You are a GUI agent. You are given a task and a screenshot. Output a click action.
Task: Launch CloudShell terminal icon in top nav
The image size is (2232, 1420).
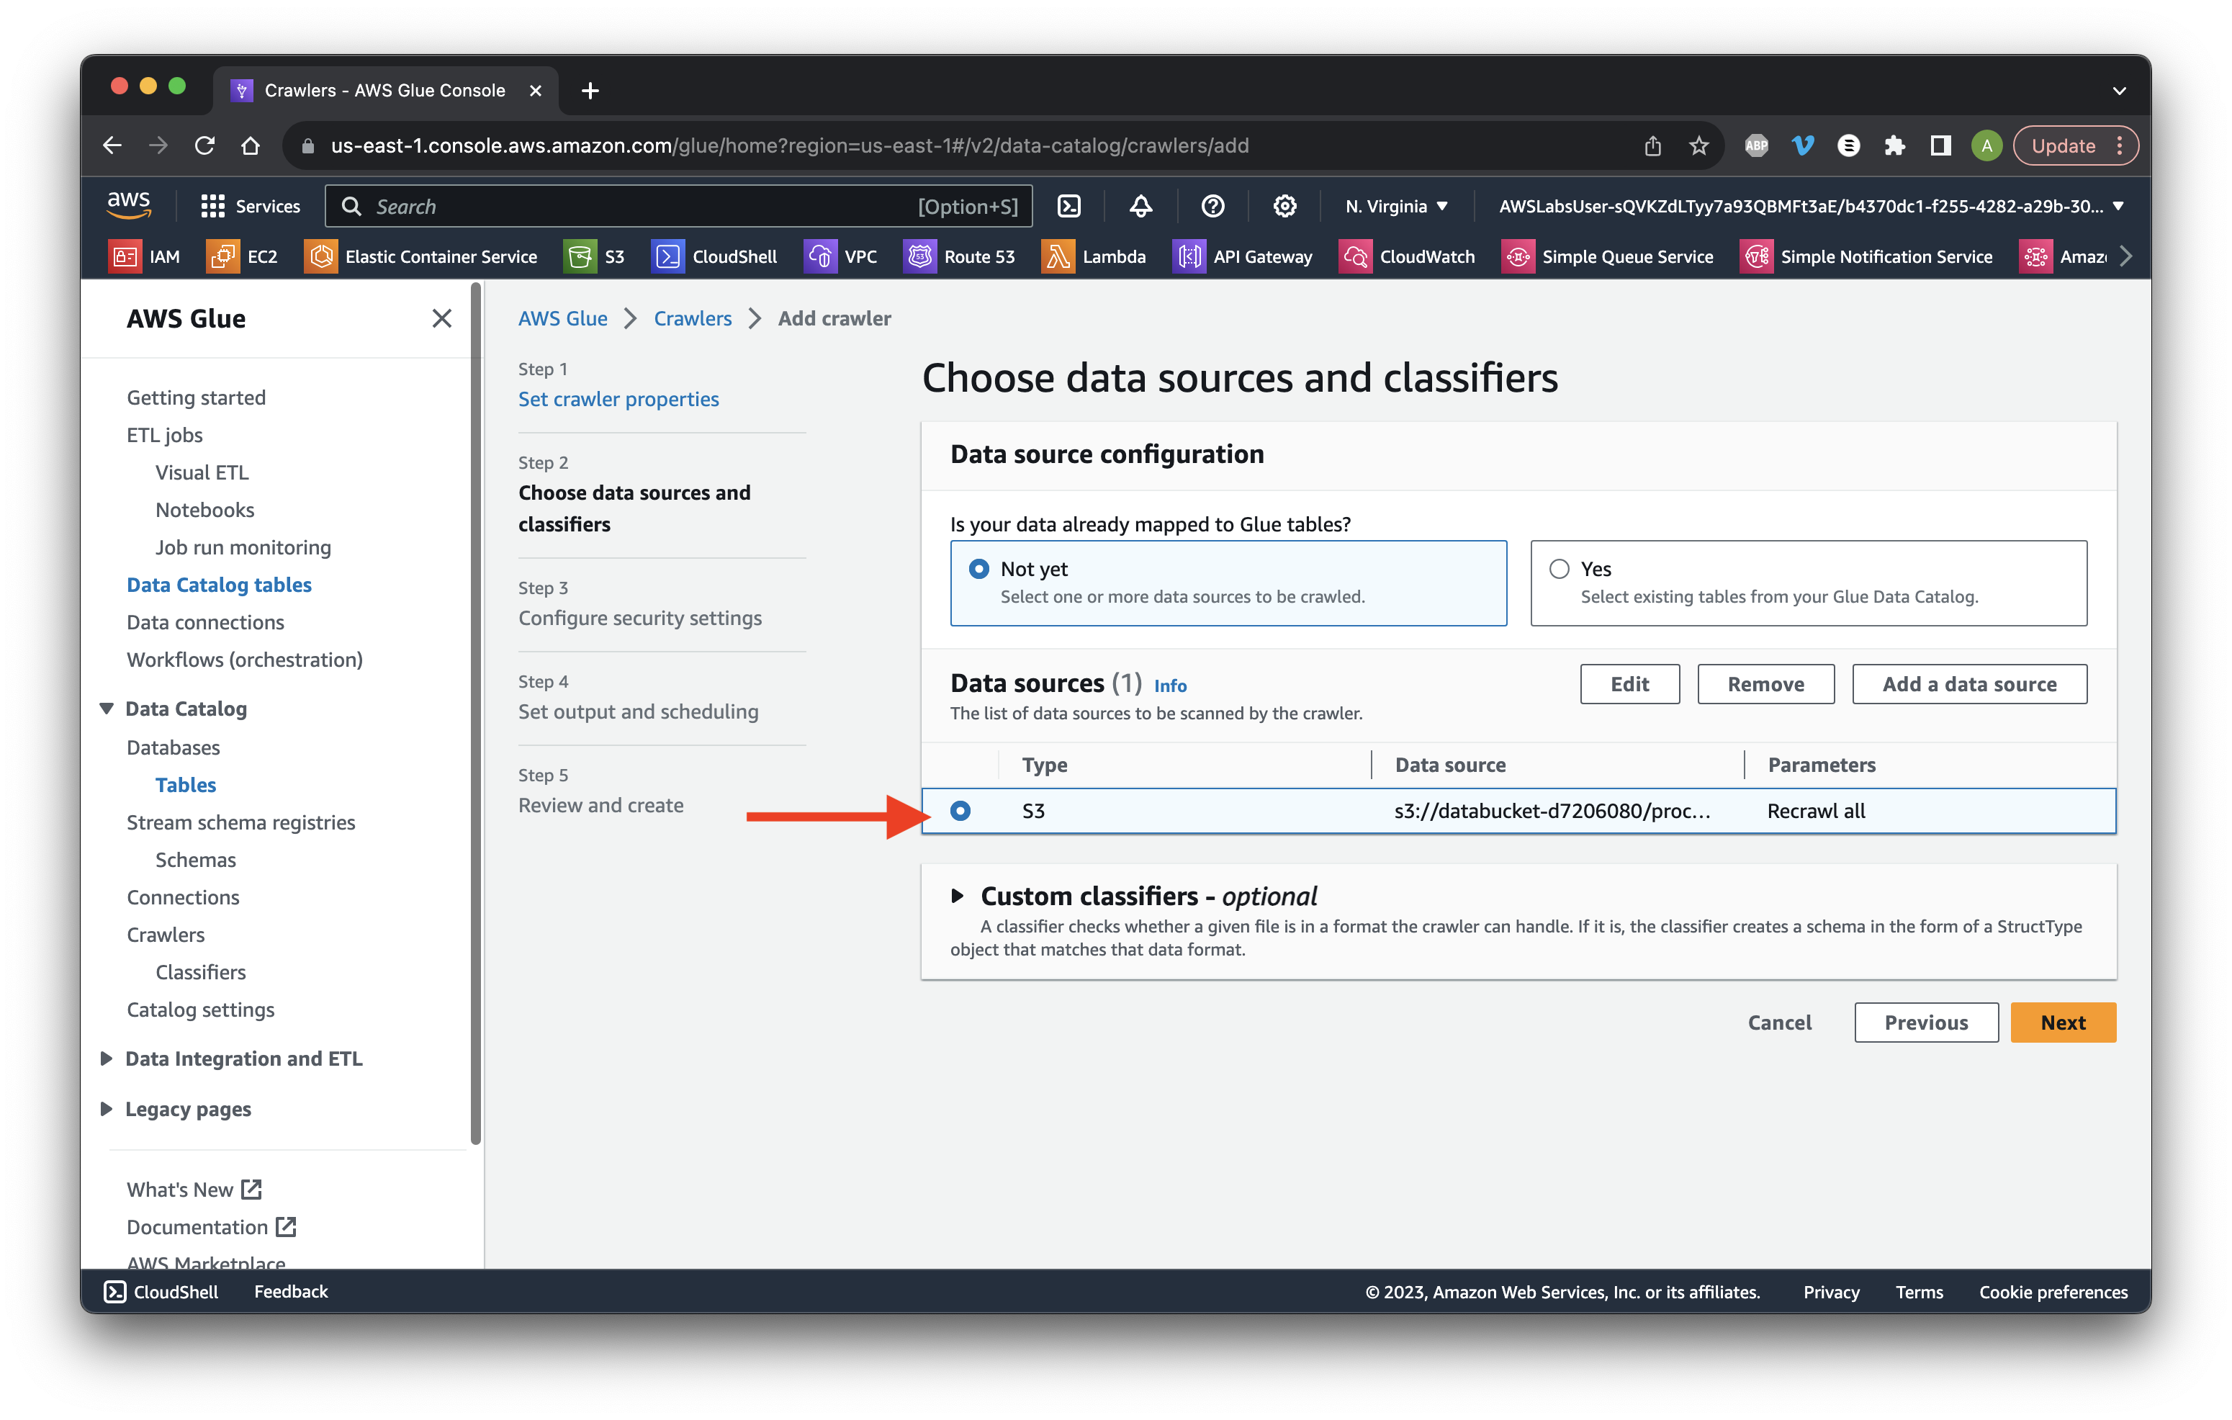point(1068,206)
